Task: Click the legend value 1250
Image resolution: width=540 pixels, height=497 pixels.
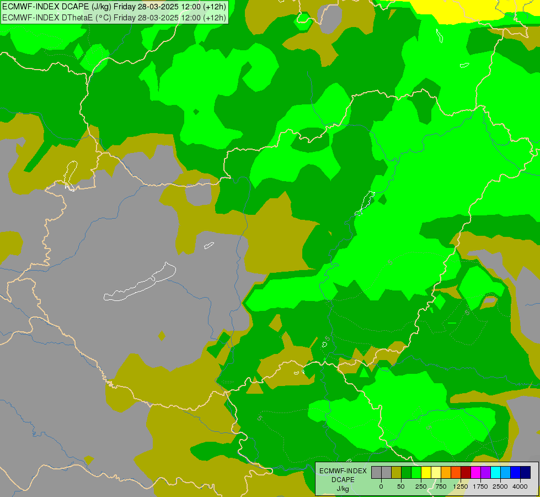Action: (461, 487)
